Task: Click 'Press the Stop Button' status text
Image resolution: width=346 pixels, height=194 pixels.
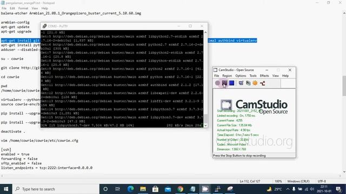Action: (239, 156)
